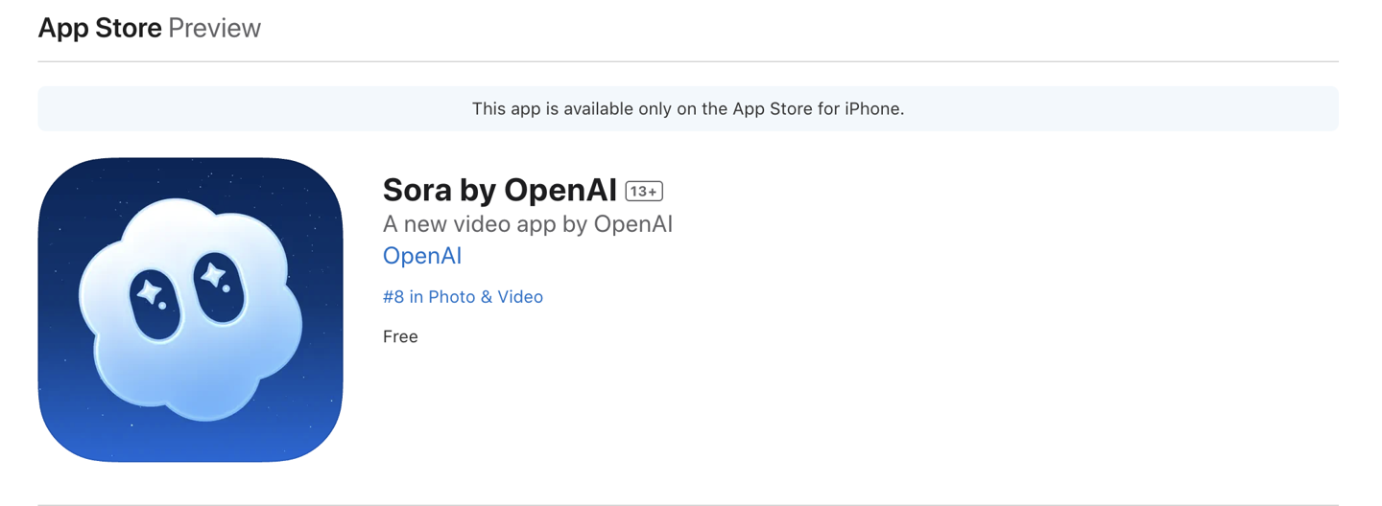Click the Sora cloud app icon

click(x=190, y=310)
